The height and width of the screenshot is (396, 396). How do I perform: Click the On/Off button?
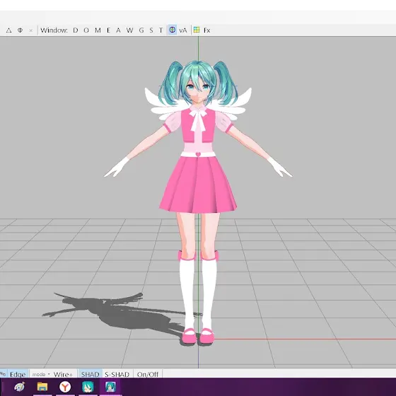(x=148, y=374)
